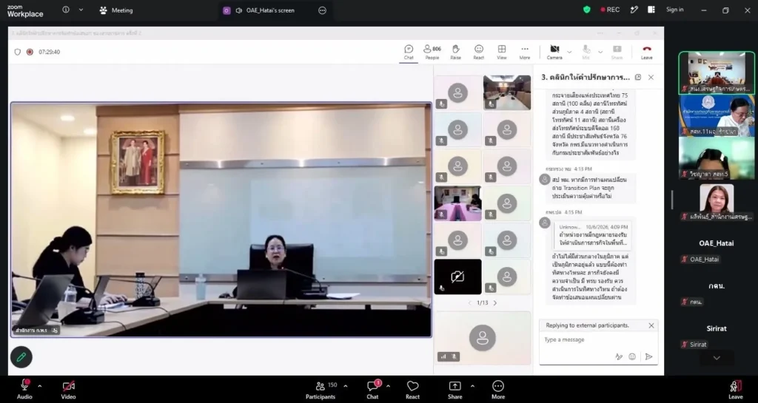The width and height of the screenshot is (758, 403).
Task: Open the message format pen icon
Action: point(619,356)
